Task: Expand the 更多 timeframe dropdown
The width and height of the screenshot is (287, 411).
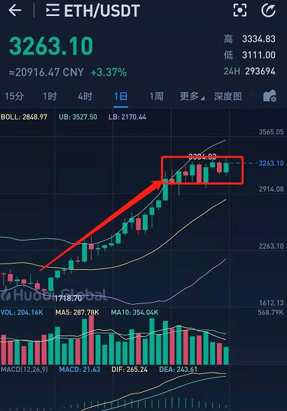Action: click(x=192, y=96)
